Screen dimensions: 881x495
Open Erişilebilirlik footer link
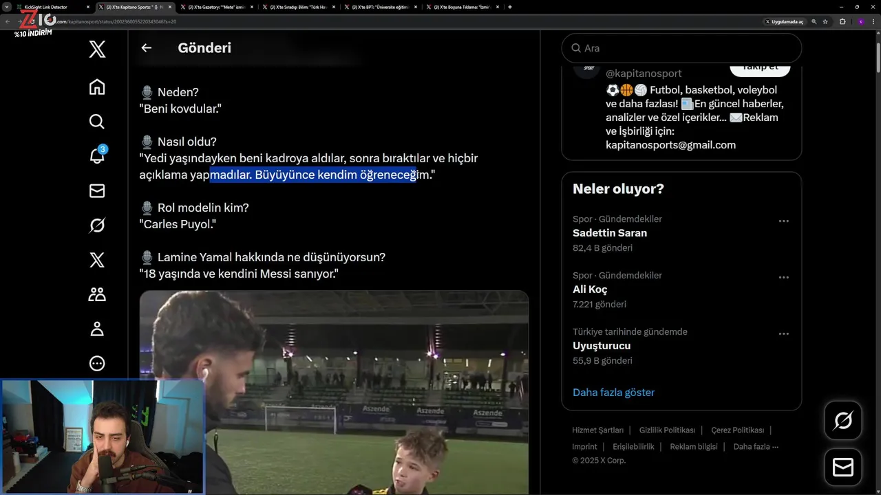click(x=633, y=446)
